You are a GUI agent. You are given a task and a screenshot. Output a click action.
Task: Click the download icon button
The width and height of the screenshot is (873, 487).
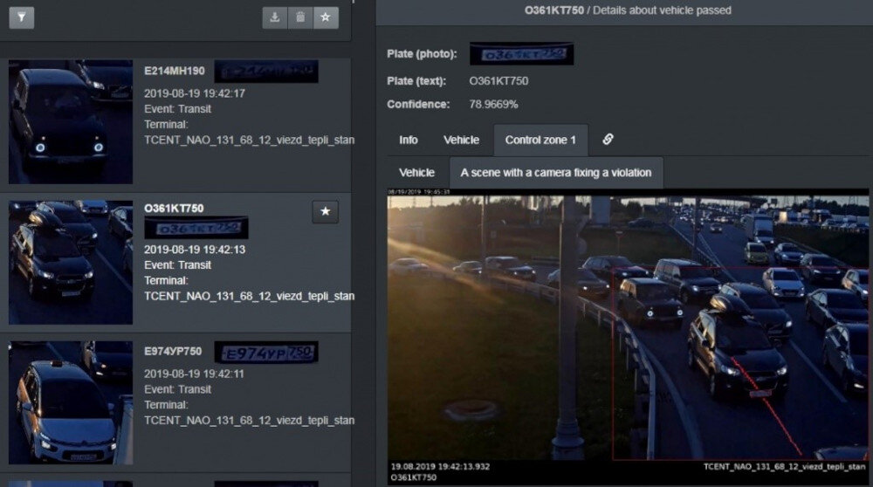point(275,17)
